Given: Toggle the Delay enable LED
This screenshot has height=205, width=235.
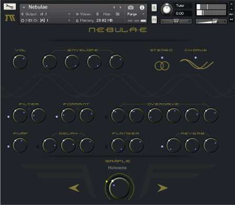Looking at the screenshot, I should 38,147.
